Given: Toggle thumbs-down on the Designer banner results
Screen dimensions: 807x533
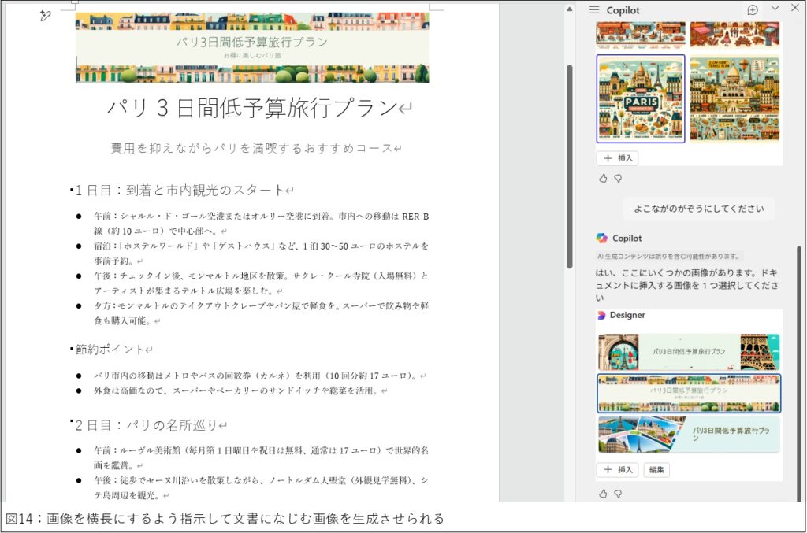Looking at the screenshot, I should click(618, 493).
